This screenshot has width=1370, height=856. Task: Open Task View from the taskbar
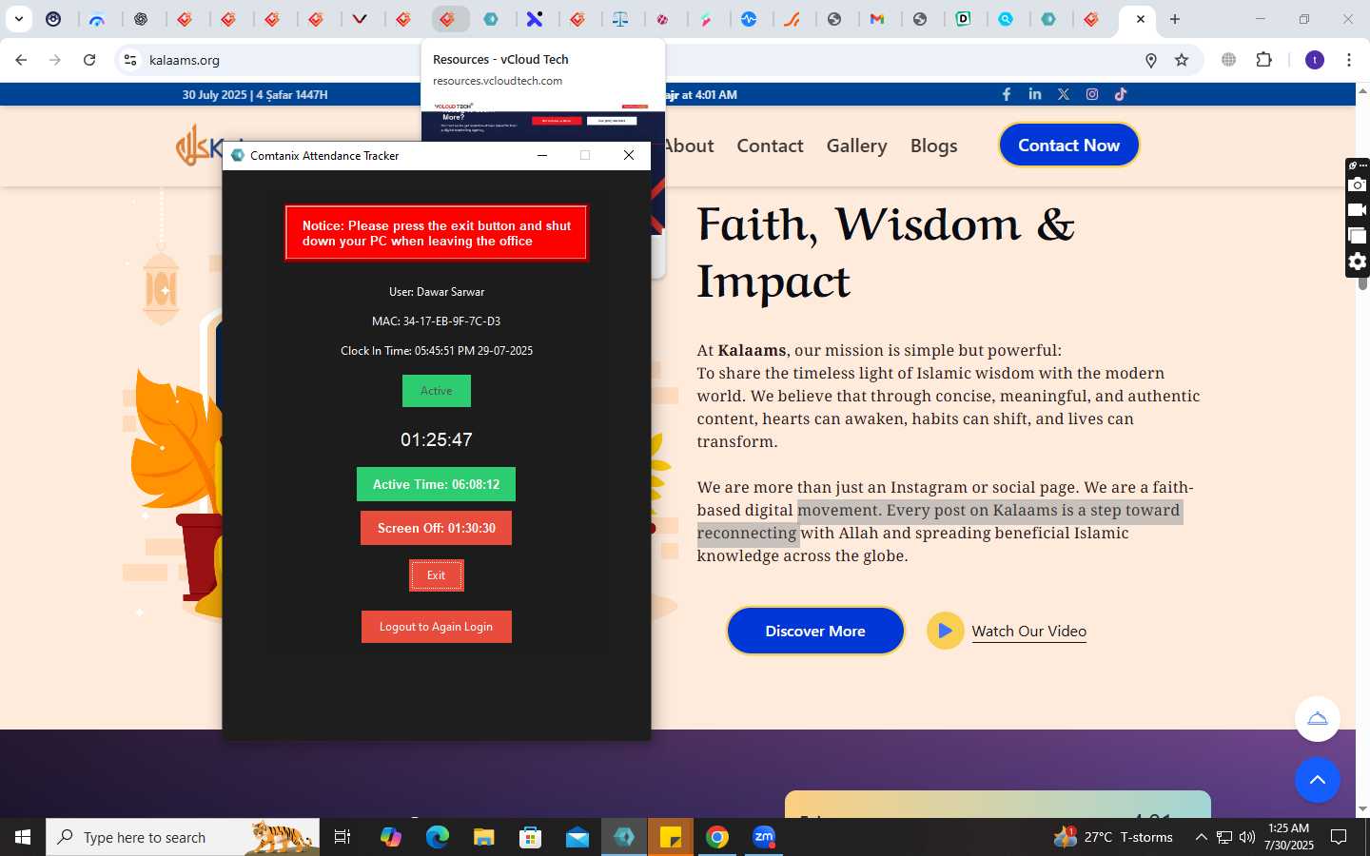pos(342,837)
